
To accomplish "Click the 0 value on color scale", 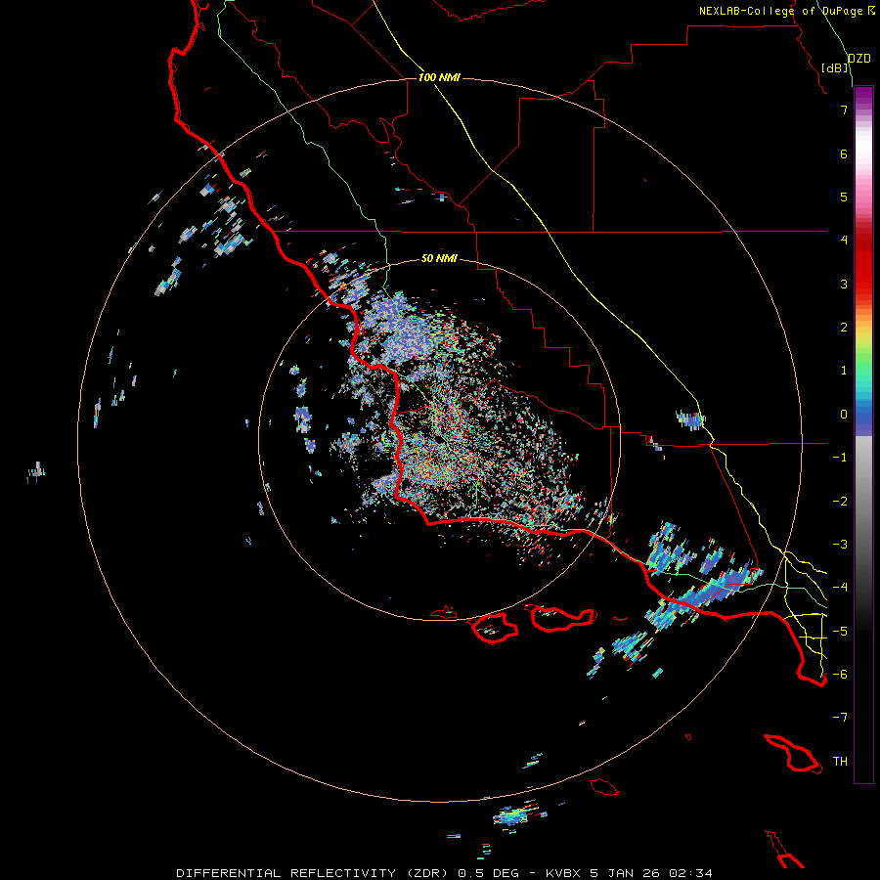I will click(x=844, y=415).
